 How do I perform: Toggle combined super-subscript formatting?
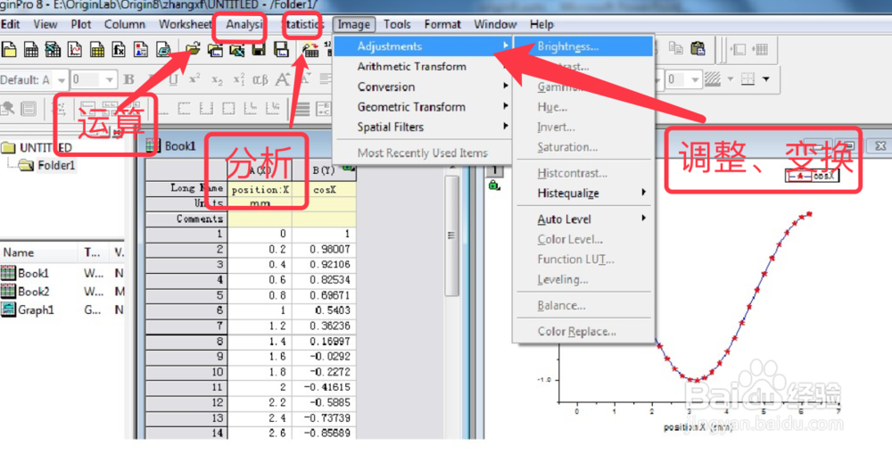[x=238, y=79]
